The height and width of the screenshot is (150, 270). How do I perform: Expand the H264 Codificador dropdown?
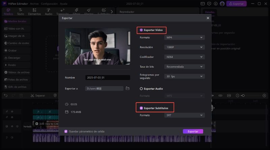coord(185,57)
